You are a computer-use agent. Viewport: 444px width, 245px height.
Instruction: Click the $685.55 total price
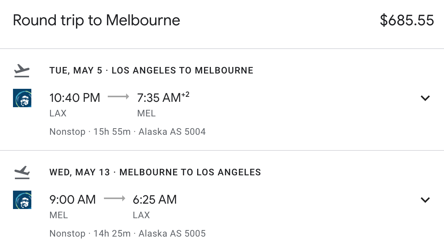tap(407, 20)
